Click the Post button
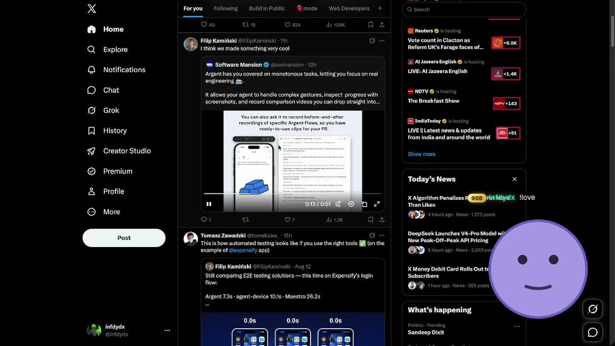The image size is (615, 346). tap(124, 238)
